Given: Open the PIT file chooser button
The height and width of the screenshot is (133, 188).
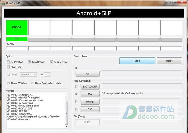Looking at the screenshot, I should point(87,74).
